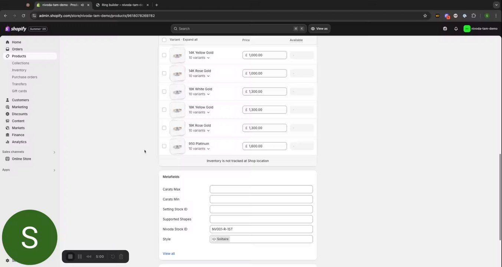
Task: Edit the 14K Yellow Gold price field
Action: coord(265,55)
